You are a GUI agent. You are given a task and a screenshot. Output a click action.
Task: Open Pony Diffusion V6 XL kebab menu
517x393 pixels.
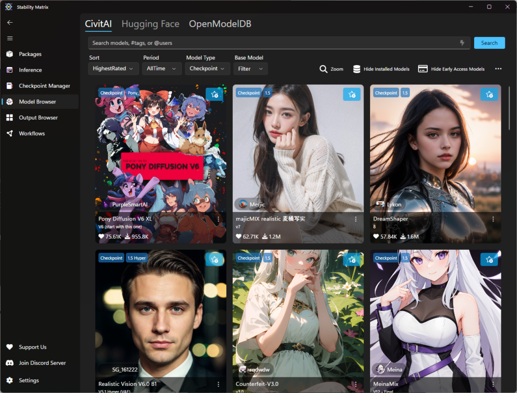tap(218, 219)
